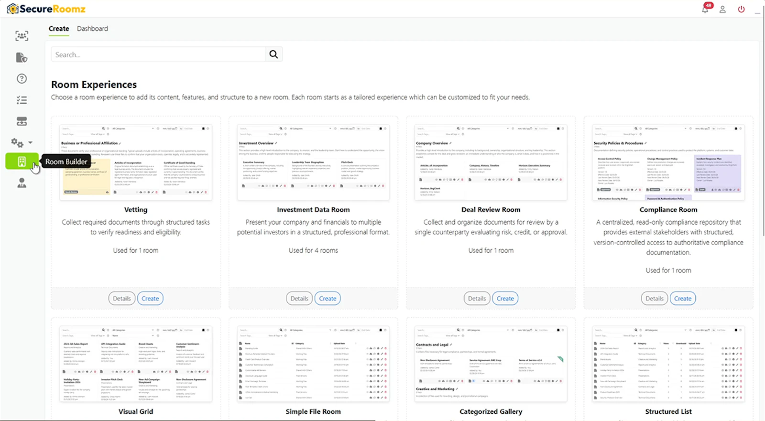
Task: Expand the settings dropdown arrow in sidebar
Action: coord(30,142)
